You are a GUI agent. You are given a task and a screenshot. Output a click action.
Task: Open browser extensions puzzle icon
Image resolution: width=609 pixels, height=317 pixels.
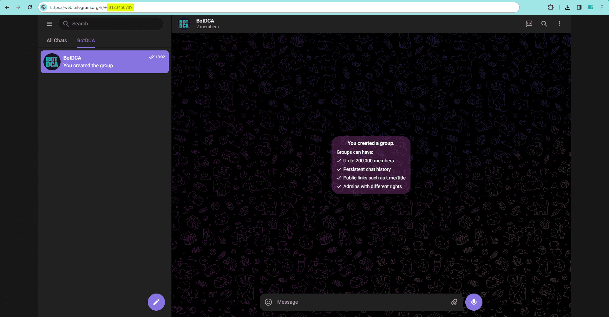pyautogui.click(x=551, y=7)
